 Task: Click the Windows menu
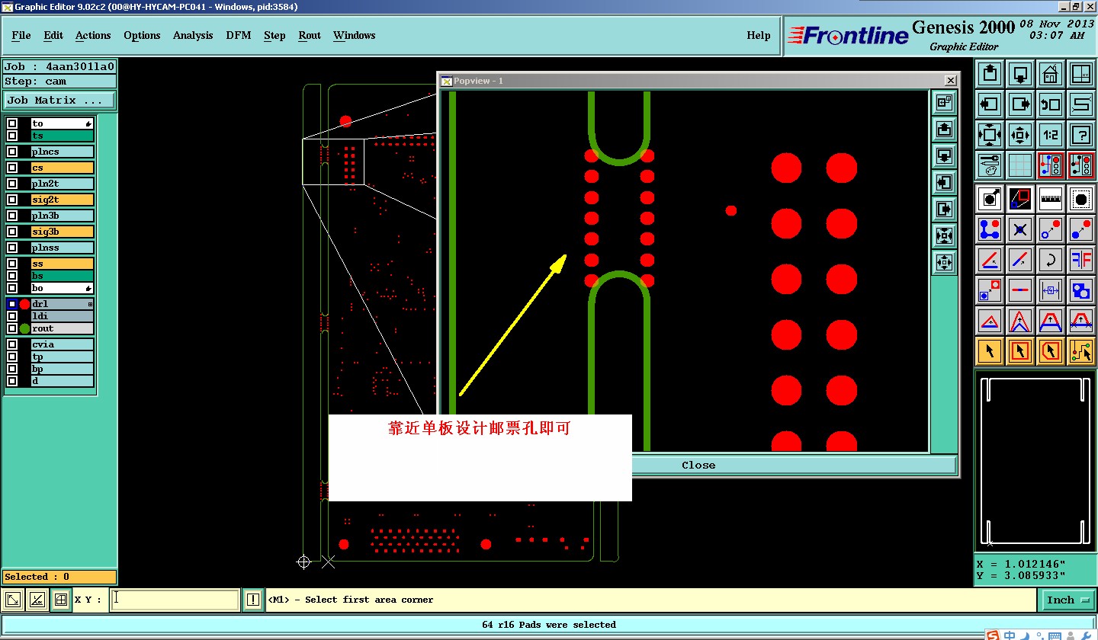point(354,35)
